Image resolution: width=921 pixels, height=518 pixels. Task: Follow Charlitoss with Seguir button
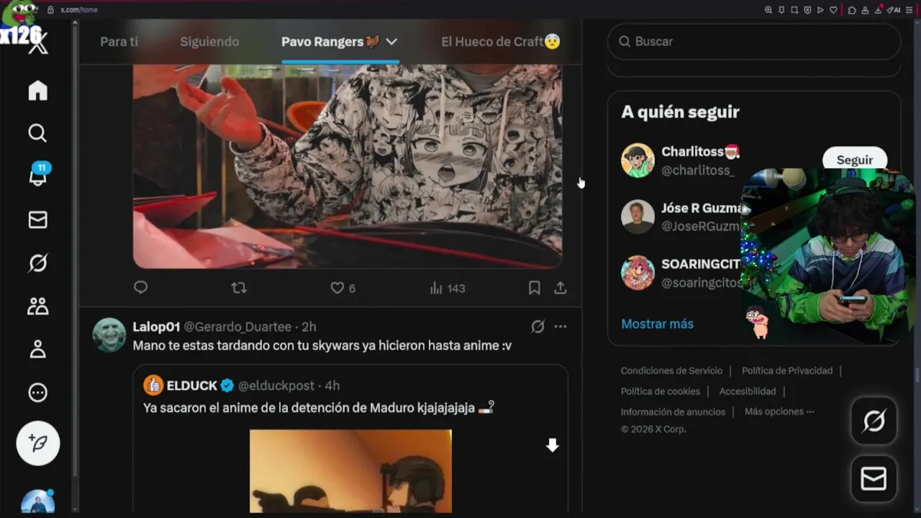[x=854, y=160]
